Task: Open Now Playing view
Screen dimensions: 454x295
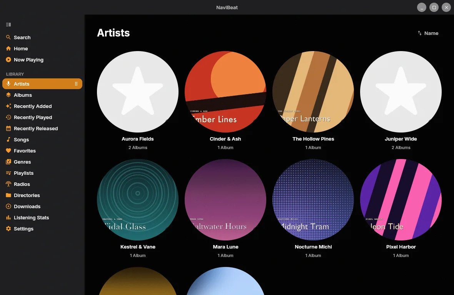Action: tap(42, 60)
